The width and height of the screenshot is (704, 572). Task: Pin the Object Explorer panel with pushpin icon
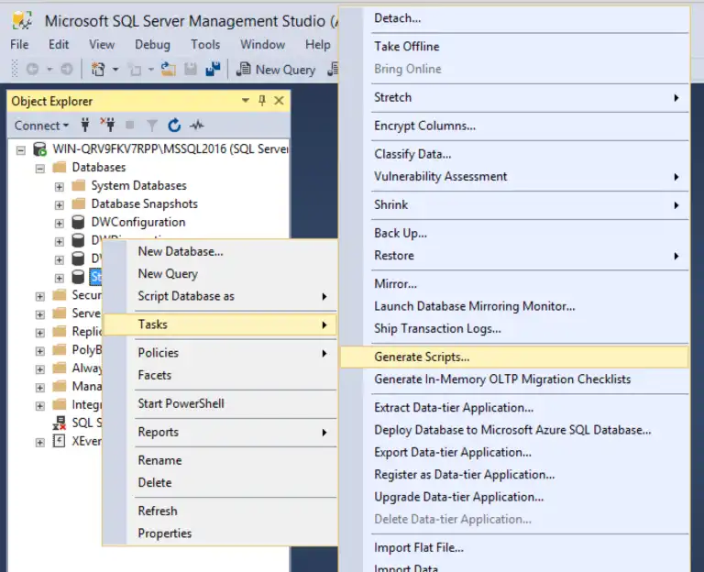(261, 101)
